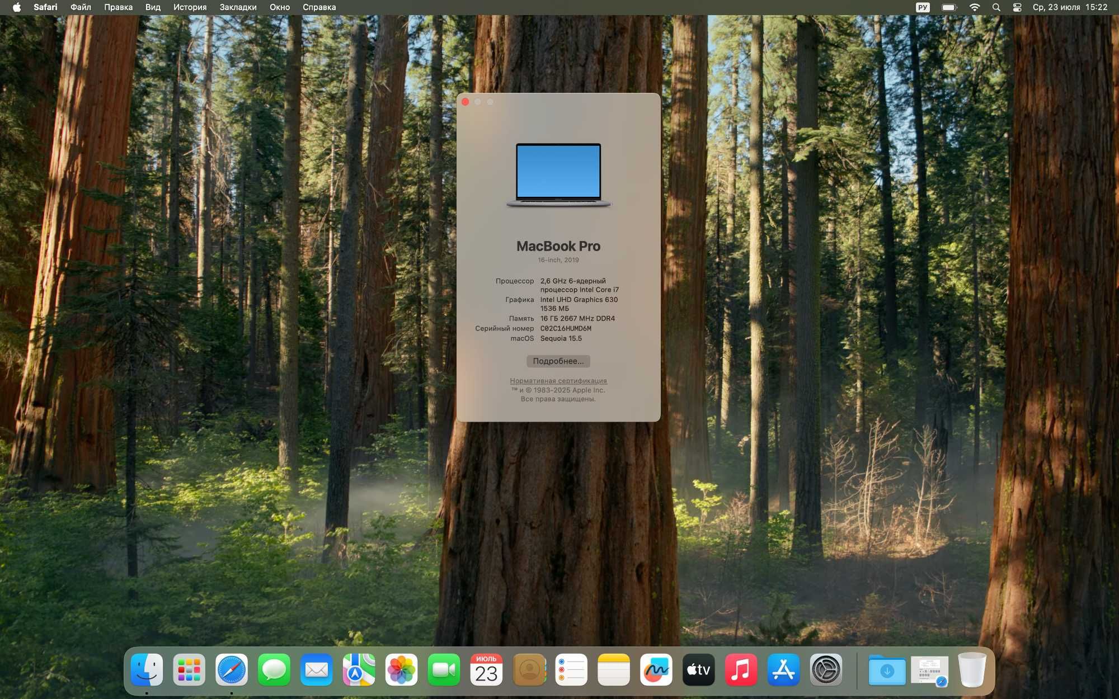Open Finder from the Dock
Viewport: 1119px width, 699px height.
point(147,669)
